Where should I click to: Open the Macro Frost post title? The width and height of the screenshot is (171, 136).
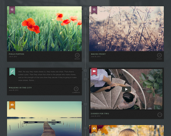[98, 54]
